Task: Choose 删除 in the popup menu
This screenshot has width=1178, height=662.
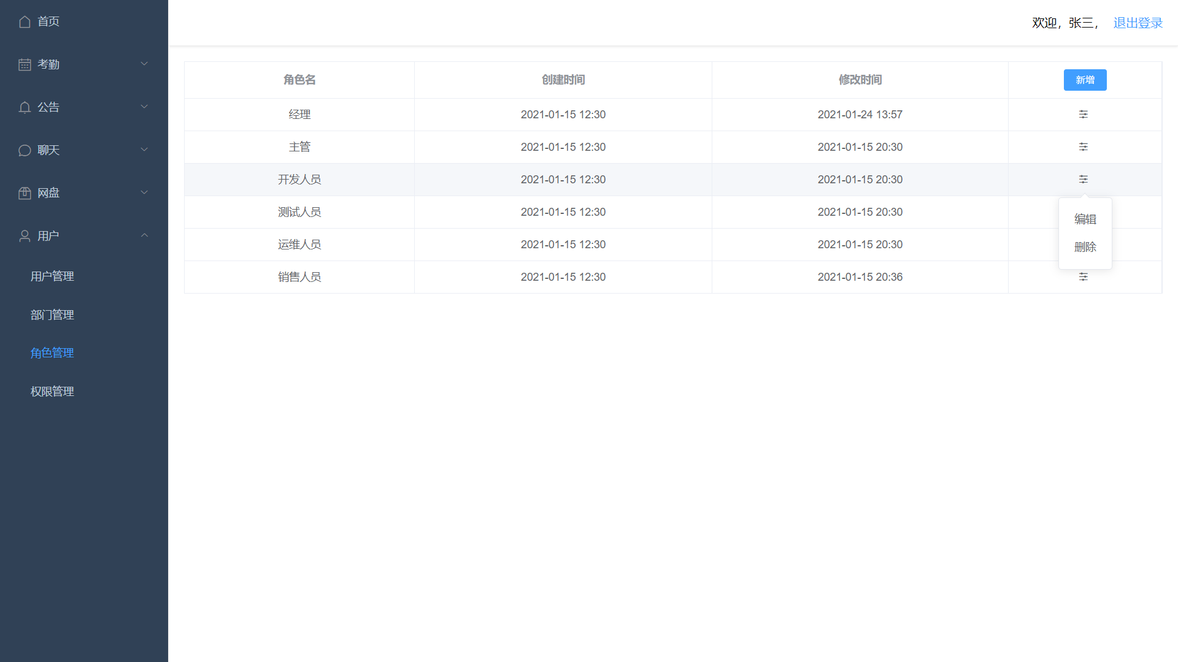Action: pos(1085,247)
